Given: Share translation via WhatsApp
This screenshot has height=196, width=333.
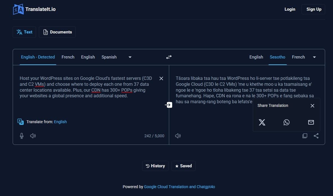Looking at the screenshot, I should click(x=287, y=122).
